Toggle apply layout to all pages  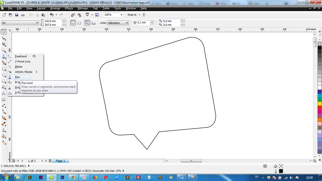click(87, 23)
